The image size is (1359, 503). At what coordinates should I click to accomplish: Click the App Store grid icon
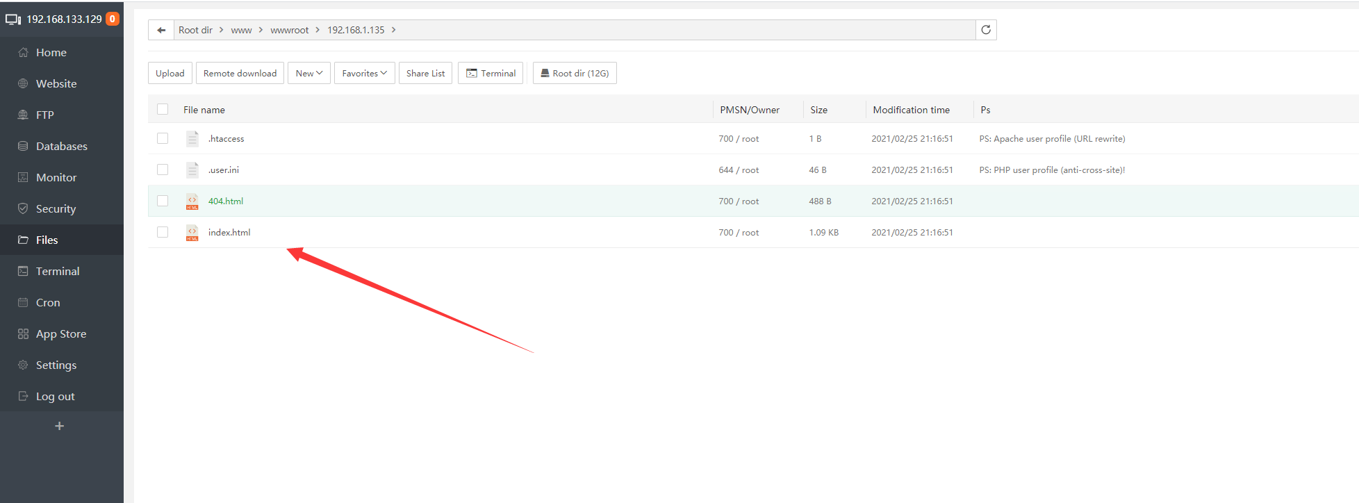23,333
